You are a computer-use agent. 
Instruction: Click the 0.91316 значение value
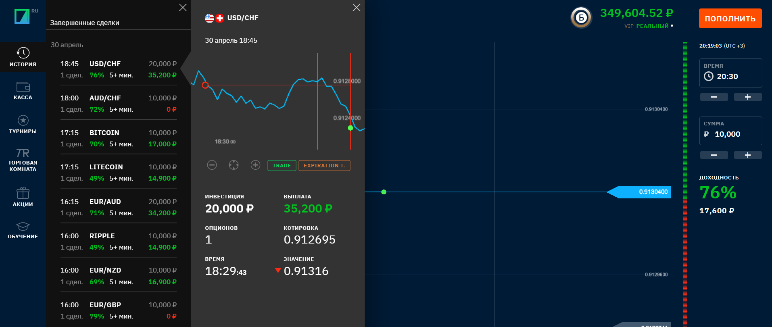[306, 271]
